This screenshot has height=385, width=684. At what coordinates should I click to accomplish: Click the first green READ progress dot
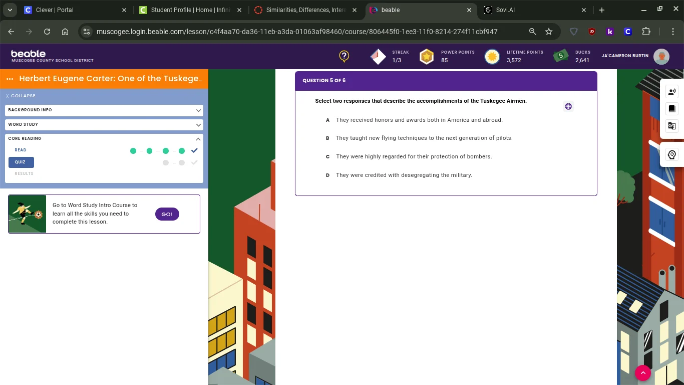click(x=133, y=151)
